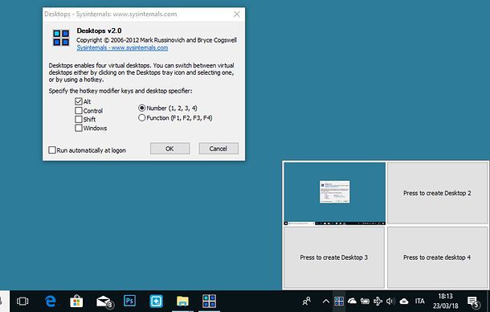Viewport: 490px width, 312px height.
Task: Click the ITA language indicator
Action: (x=419, y=301)
